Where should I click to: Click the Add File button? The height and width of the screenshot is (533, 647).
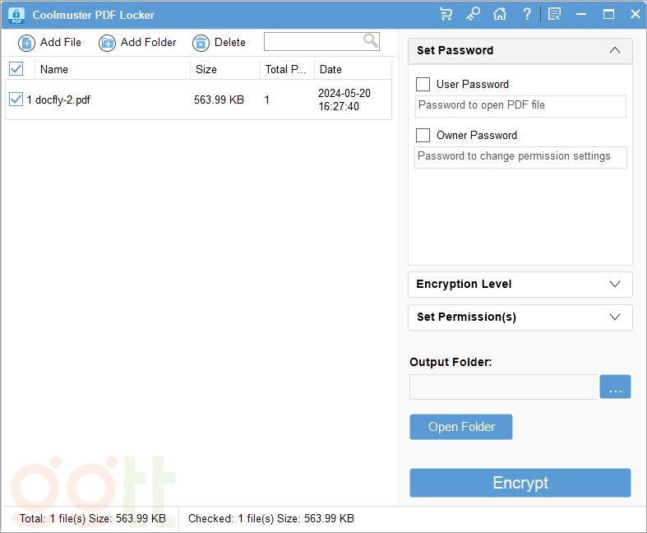(50, 43)
